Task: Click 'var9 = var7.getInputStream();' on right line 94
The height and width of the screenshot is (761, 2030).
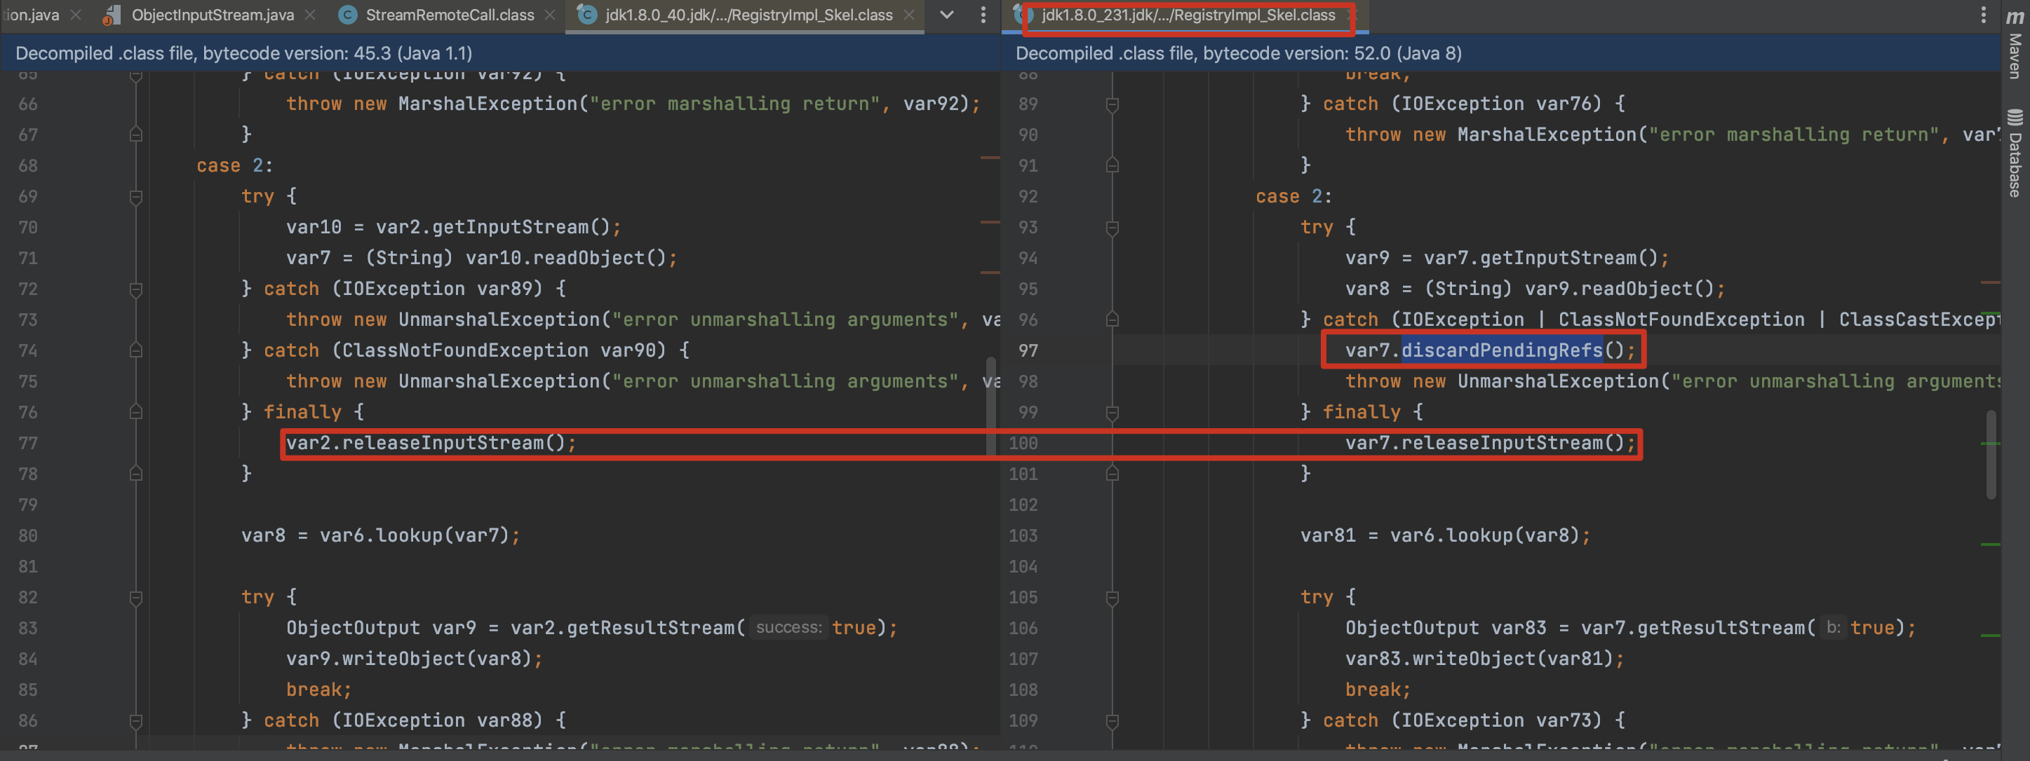Action: point(1507,258)
